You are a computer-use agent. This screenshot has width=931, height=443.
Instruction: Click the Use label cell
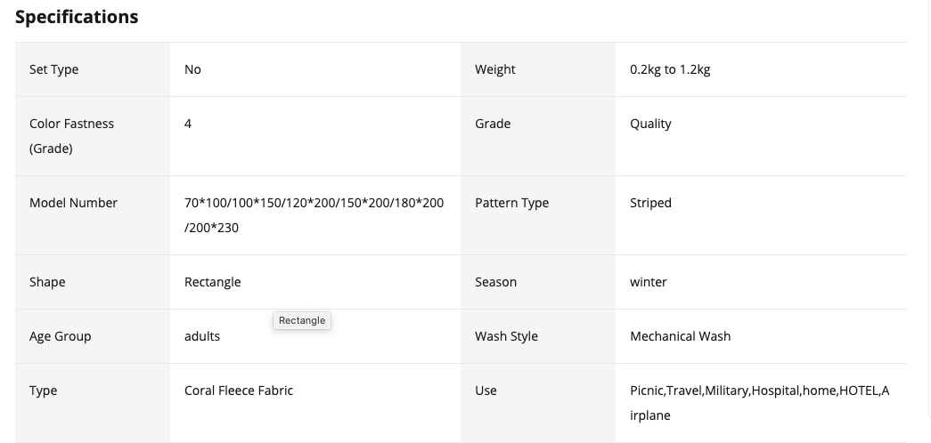[x=486, y=391]
